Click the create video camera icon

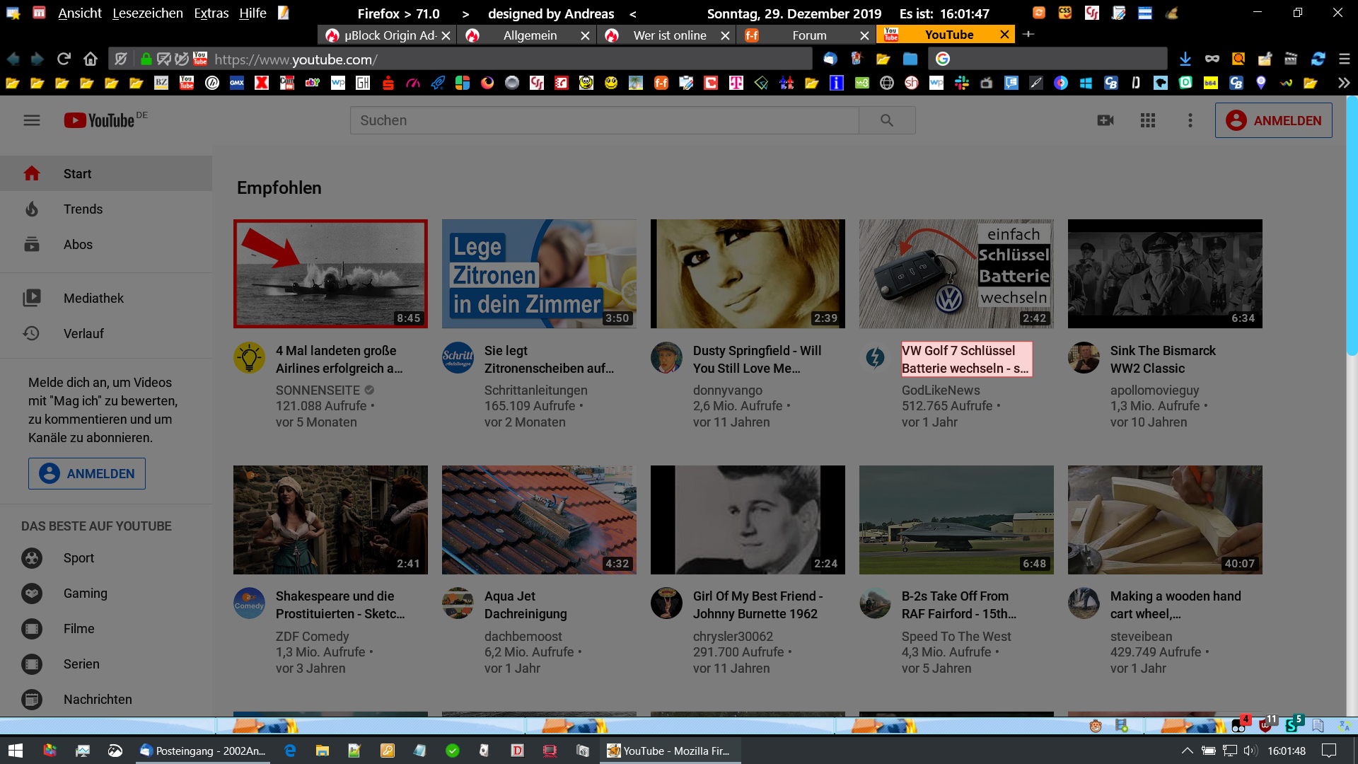pyautogui.click(x=1105, y=120)
